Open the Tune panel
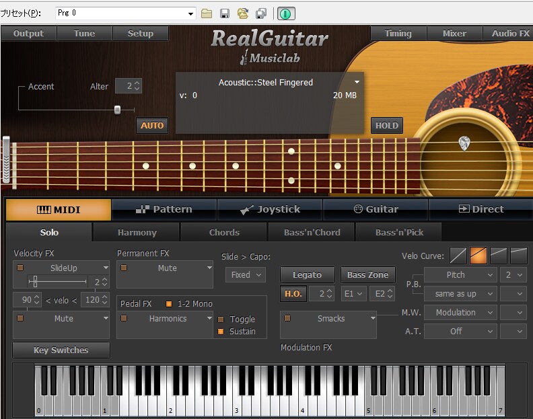 [x=84, y=34]
